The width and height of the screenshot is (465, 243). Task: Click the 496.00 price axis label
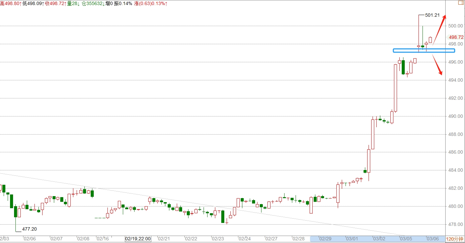pyautogui.click(x=456, y=62)
